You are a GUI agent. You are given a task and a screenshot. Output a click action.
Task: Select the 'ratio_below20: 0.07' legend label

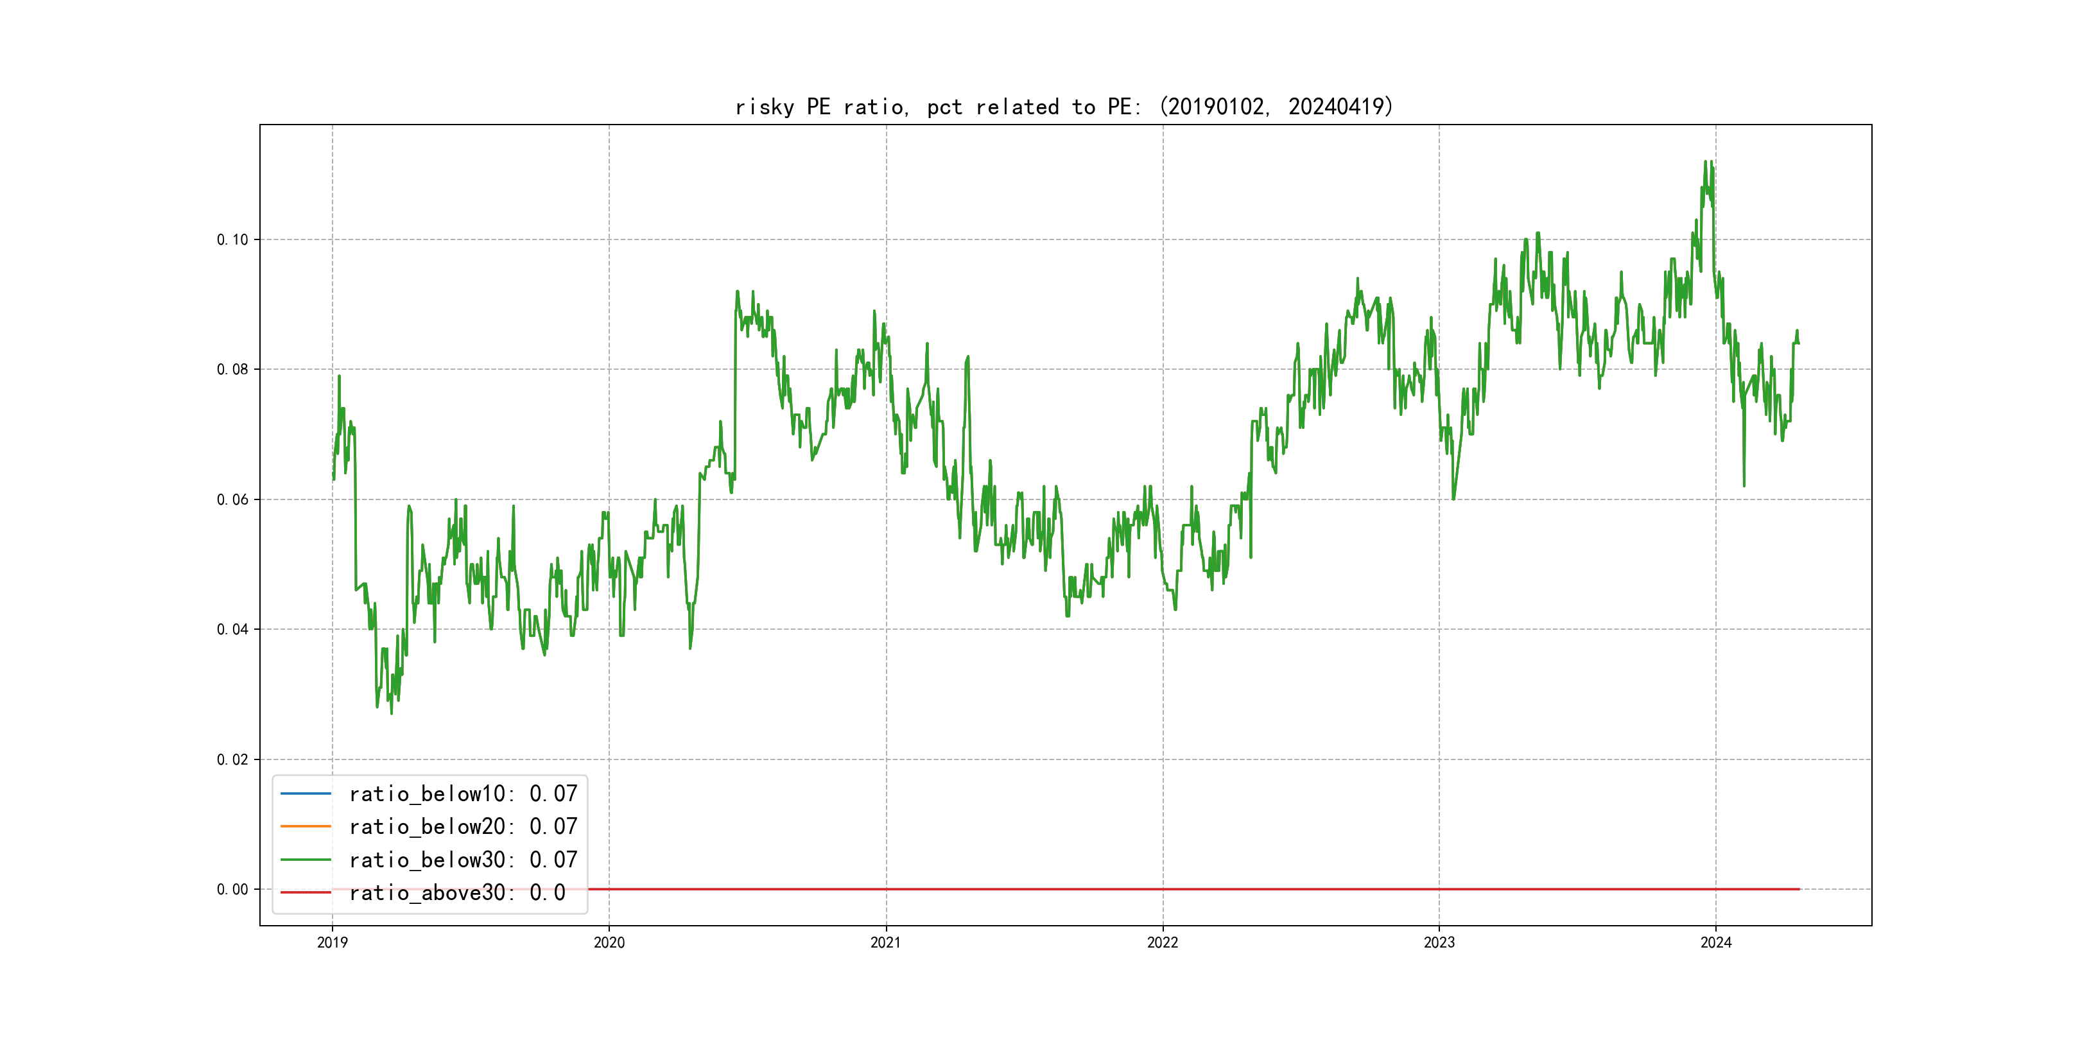point(463,827)
